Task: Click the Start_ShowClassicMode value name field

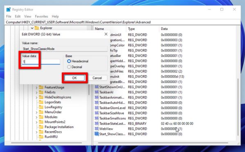Action: pos(65,49)
